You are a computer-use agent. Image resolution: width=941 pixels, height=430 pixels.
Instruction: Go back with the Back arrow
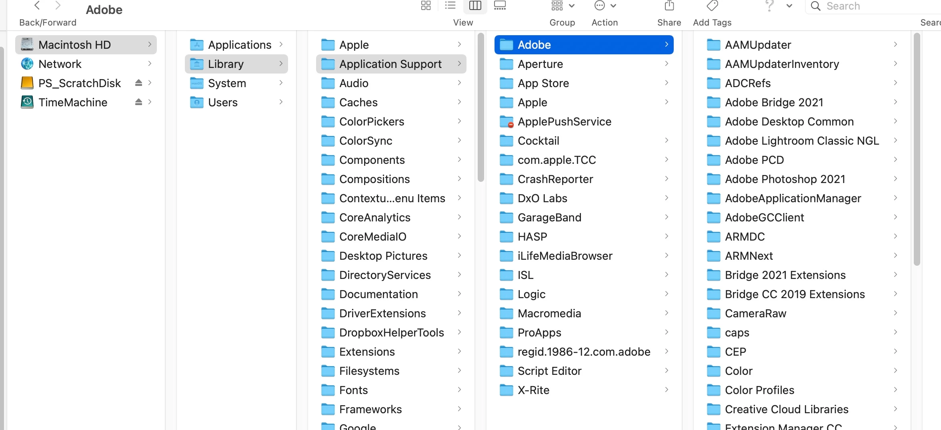pyautogui.click(x=37, y=5)
